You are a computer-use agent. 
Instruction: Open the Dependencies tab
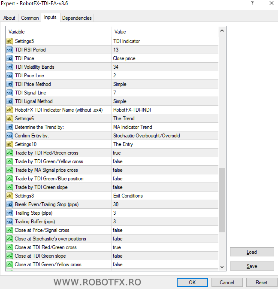(77, 18)
